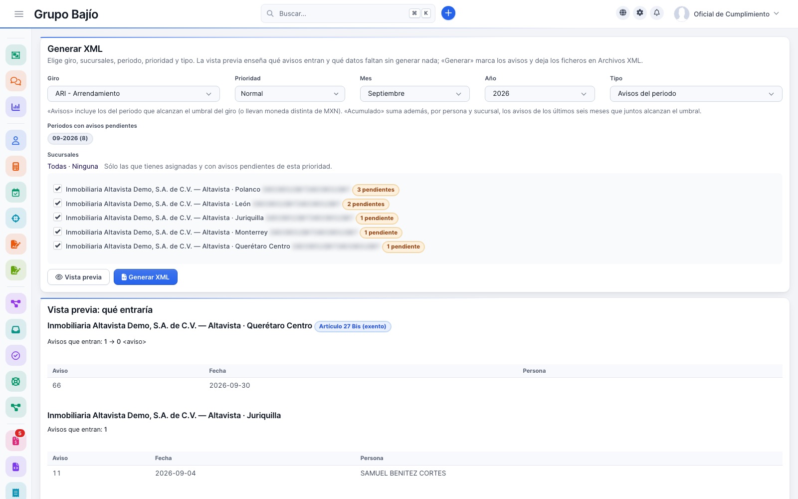The width and height of the screenshot is (798, 499).
Task: Open the speech bubbles chat icon in sidebar
Action: click(x=16, y=81)
